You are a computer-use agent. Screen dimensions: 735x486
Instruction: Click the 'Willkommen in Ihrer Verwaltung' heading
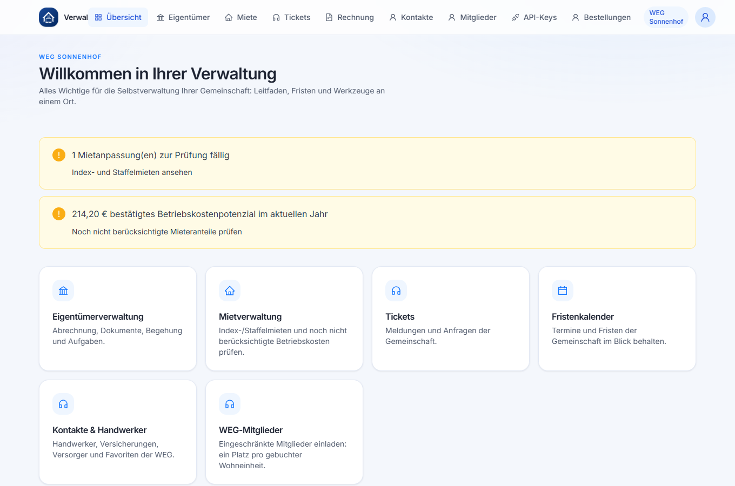pyautogui.click(x=158, y=73)
